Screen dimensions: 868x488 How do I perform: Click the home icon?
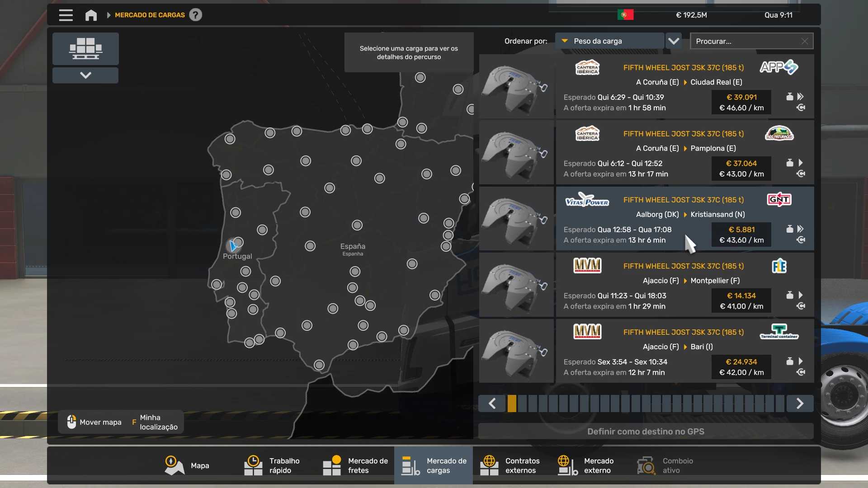[91, 15]
